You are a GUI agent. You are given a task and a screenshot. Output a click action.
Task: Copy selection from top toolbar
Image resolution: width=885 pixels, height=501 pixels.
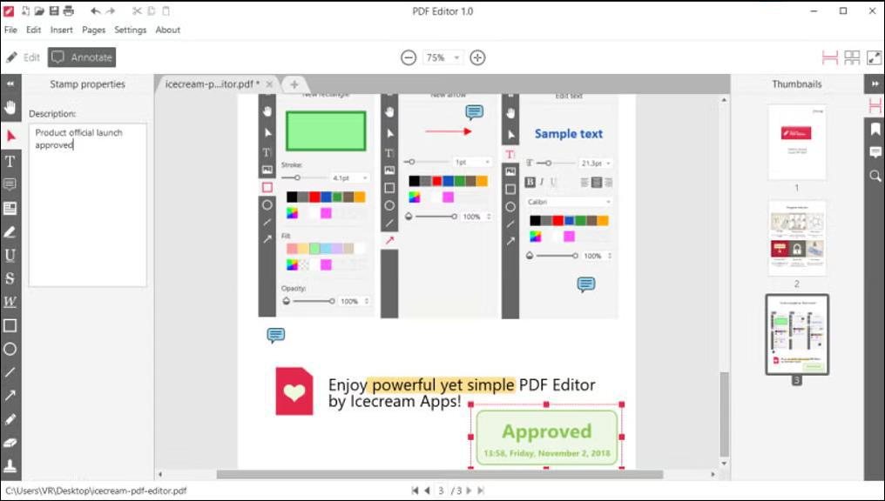tap(152, 10)
